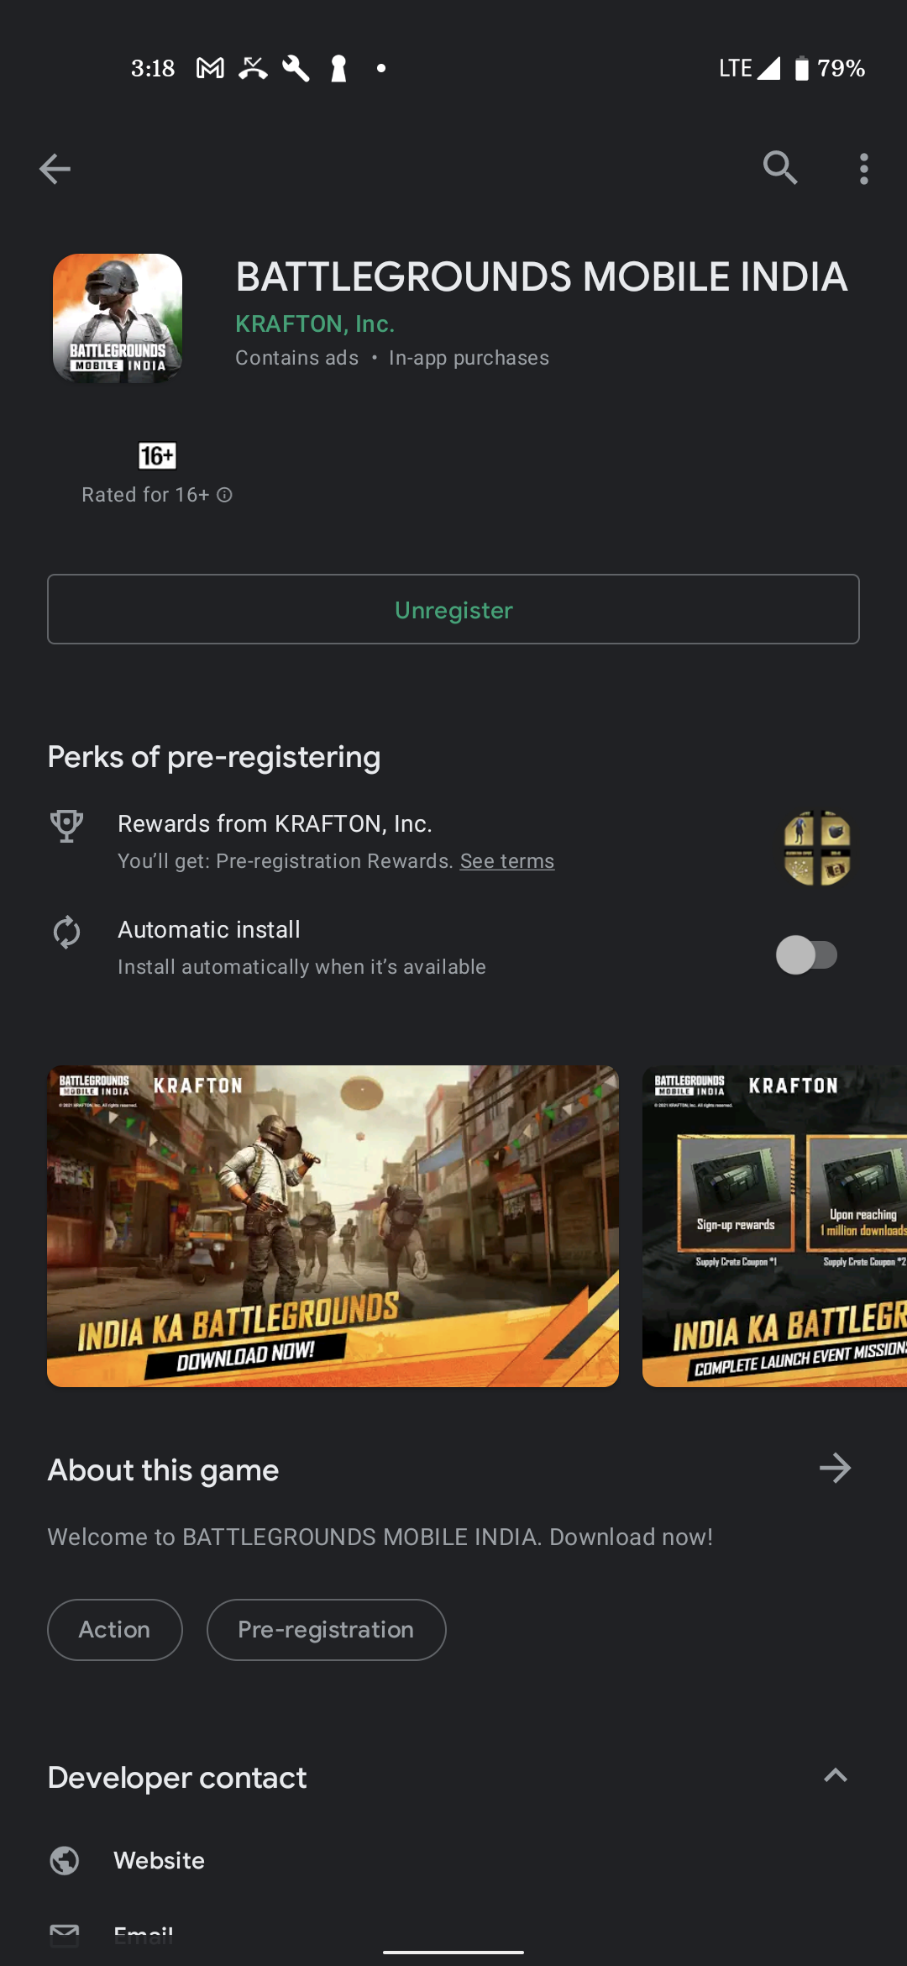This screenshot has width=907, height=1966.
Task: Tap the back arrow icon
Action: coord(55,169)
